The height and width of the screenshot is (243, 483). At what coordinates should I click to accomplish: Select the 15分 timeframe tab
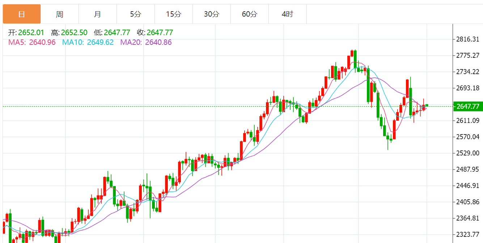(174, 14)
